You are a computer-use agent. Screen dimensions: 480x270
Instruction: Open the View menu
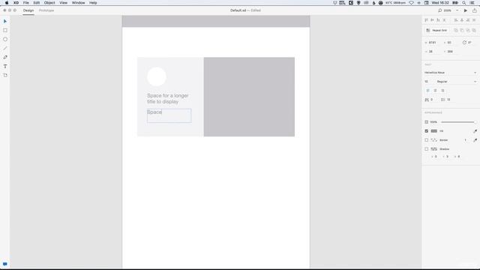(x=63, y=3)
